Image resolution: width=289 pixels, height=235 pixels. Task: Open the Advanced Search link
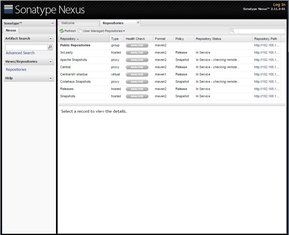pyautogui.click(x=20, y=53)
